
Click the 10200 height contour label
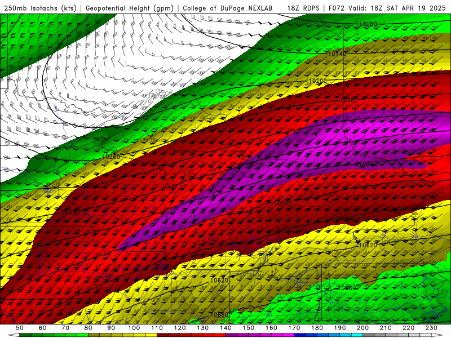317,81
